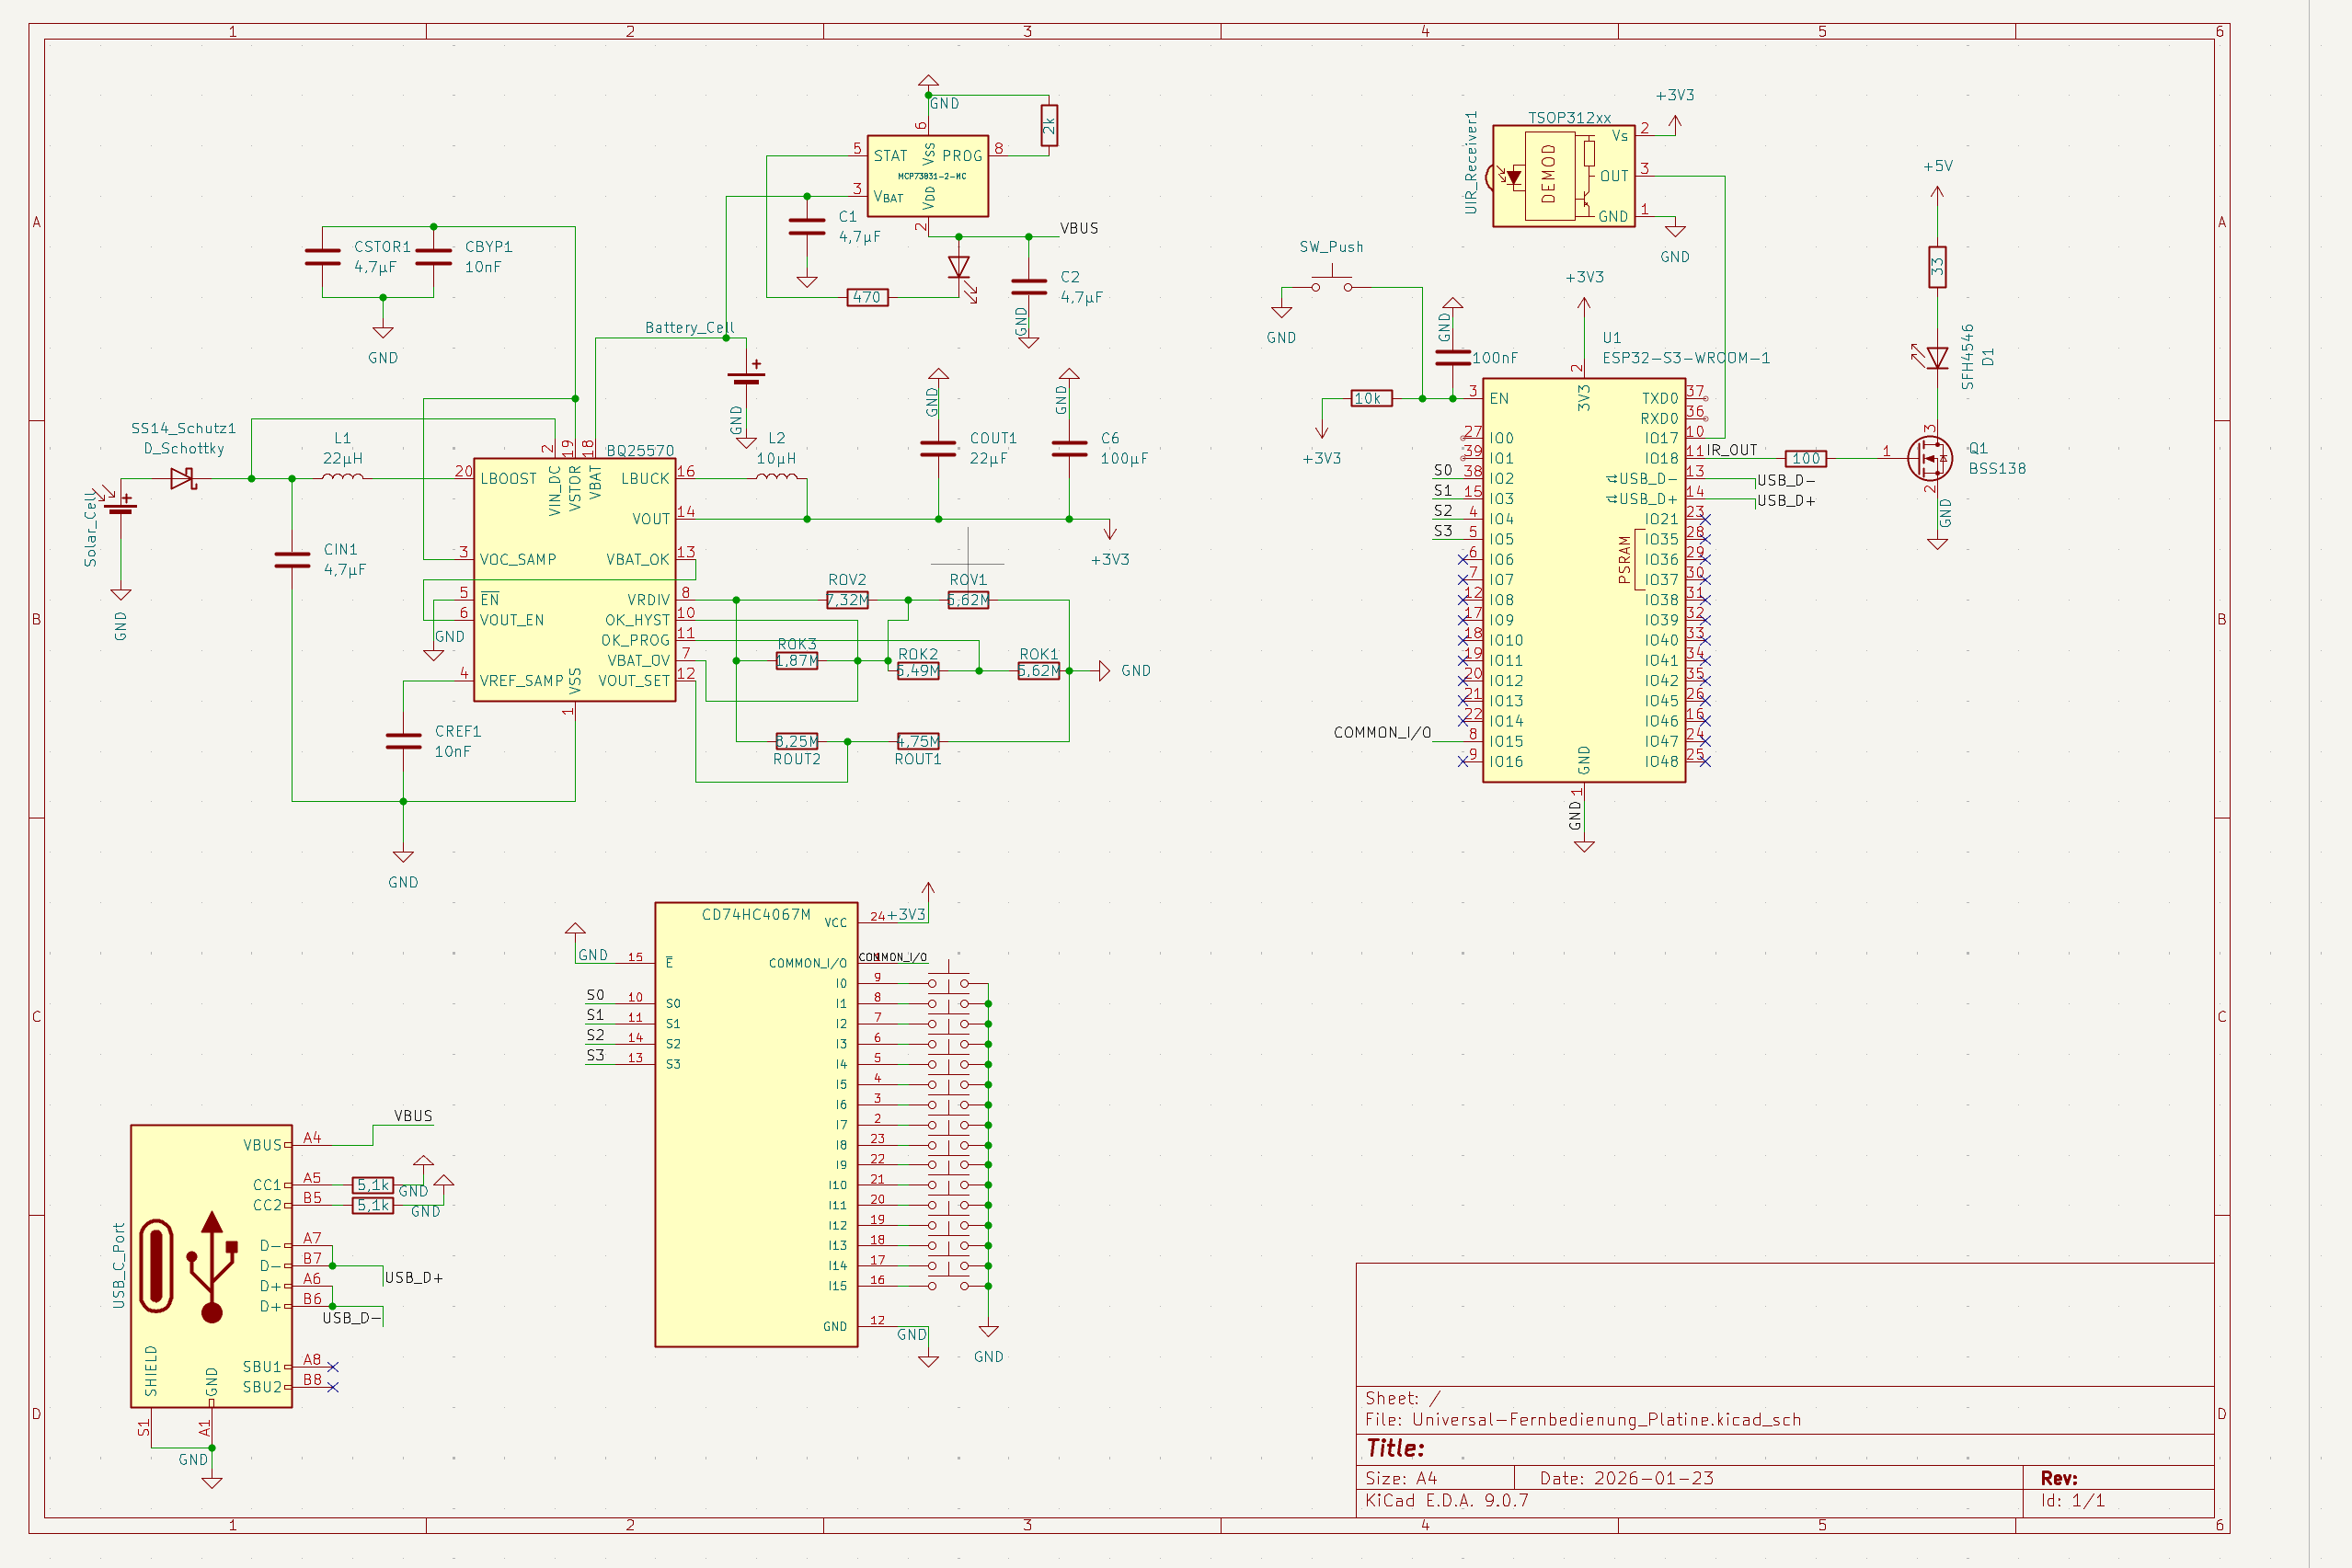This screenshot has width=2352, height=1568.
Task: Select the D_Schottky diode SS14_Schutz1
Action: (x=182, y=479)
